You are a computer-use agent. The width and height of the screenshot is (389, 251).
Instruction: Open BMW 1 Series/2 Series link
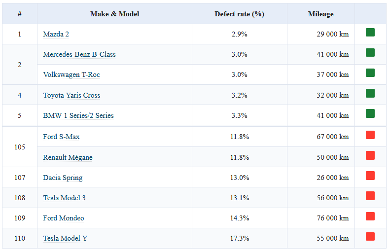pos(78,115)
